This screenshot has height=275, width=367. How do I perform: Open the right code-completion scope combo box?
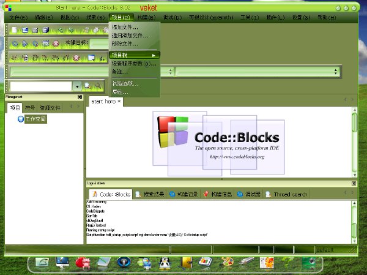(258, 72)
